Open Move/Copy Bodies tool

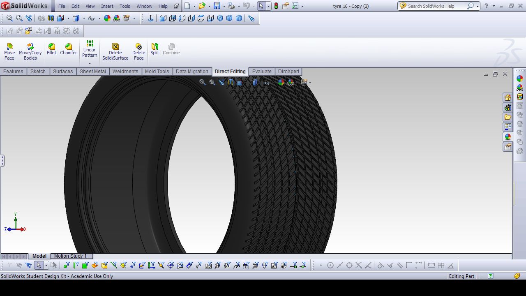[x=30, y=52]
